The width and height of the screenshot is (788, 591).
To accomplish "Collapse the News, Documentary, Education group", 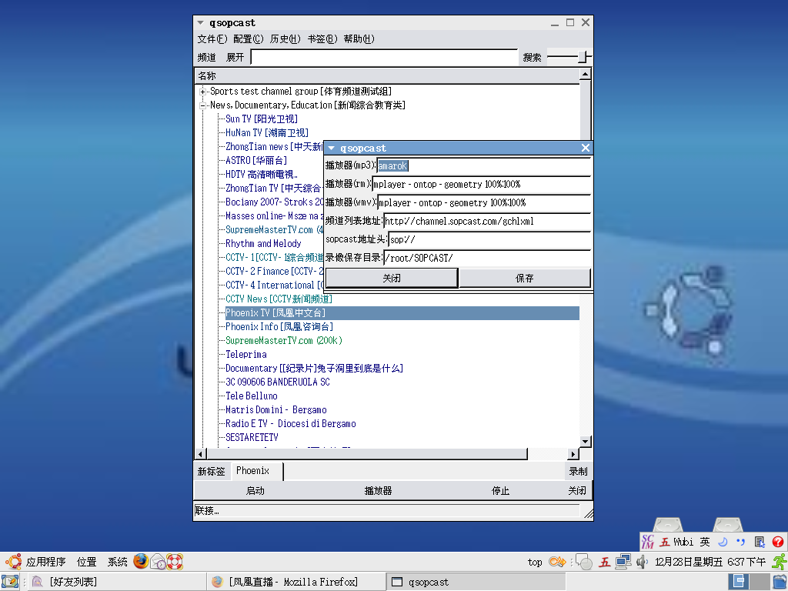I will (202, 105).
